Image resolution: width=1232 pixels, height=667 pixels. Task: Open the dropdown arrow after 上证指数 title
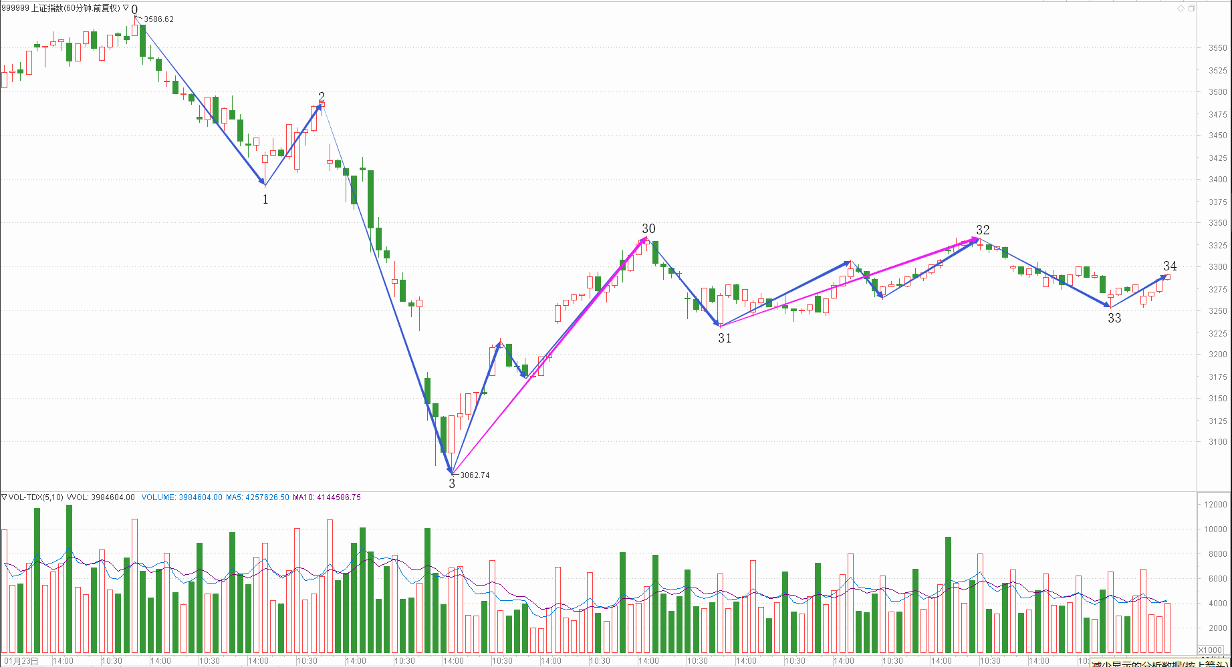(x=126, y=8)
